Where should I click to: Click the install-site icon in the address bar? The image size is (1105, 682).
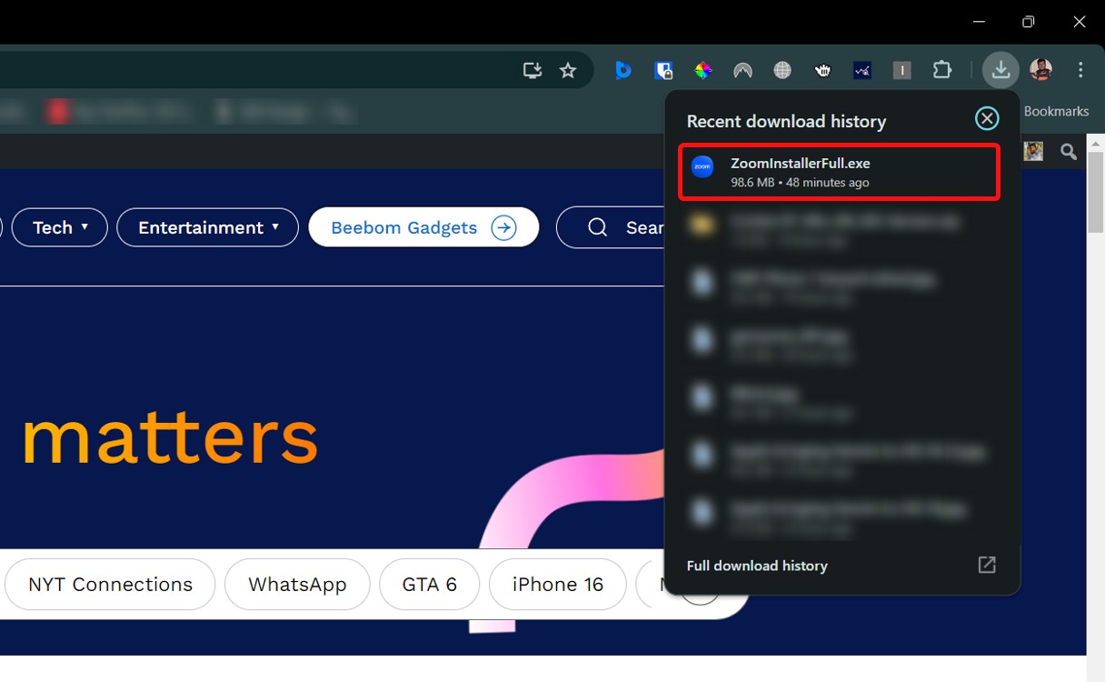coord(532,69)
